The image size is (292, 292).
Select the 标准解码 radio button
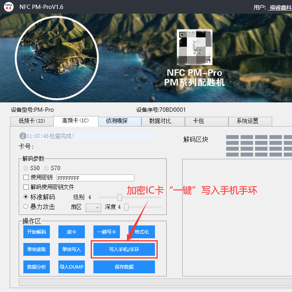(x=26, y=197)
